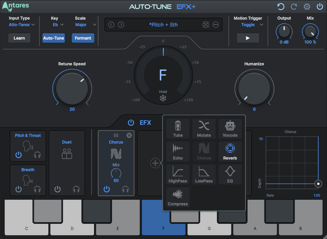This screenshot has width=327, height=239.
Task: Toggle power on the Chorus module
Action: click(106, 189)
